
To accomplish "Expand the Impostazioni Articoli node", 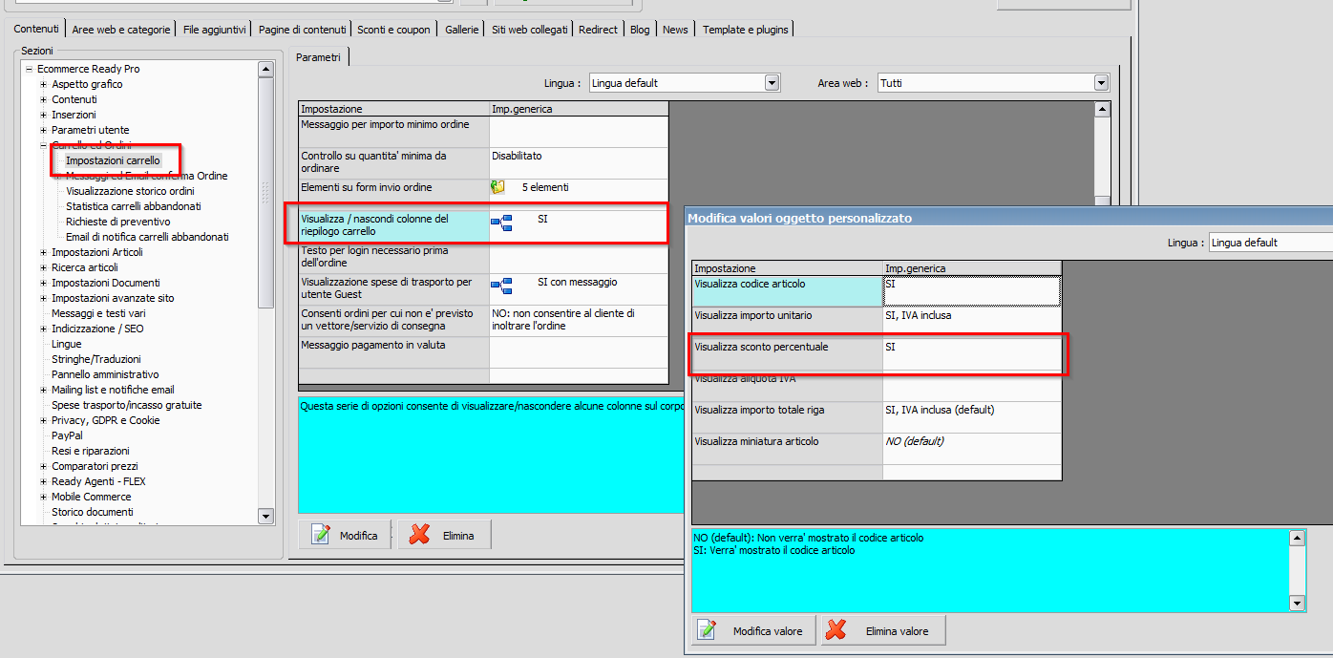I will click(43, 252).
